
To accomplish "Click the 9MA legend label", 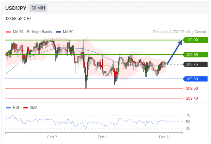I will [x=34, y=107].
